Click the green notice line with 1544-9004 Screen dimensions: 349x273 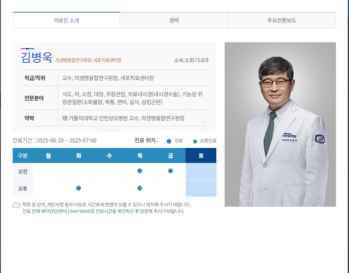click(x=103, y=211)
